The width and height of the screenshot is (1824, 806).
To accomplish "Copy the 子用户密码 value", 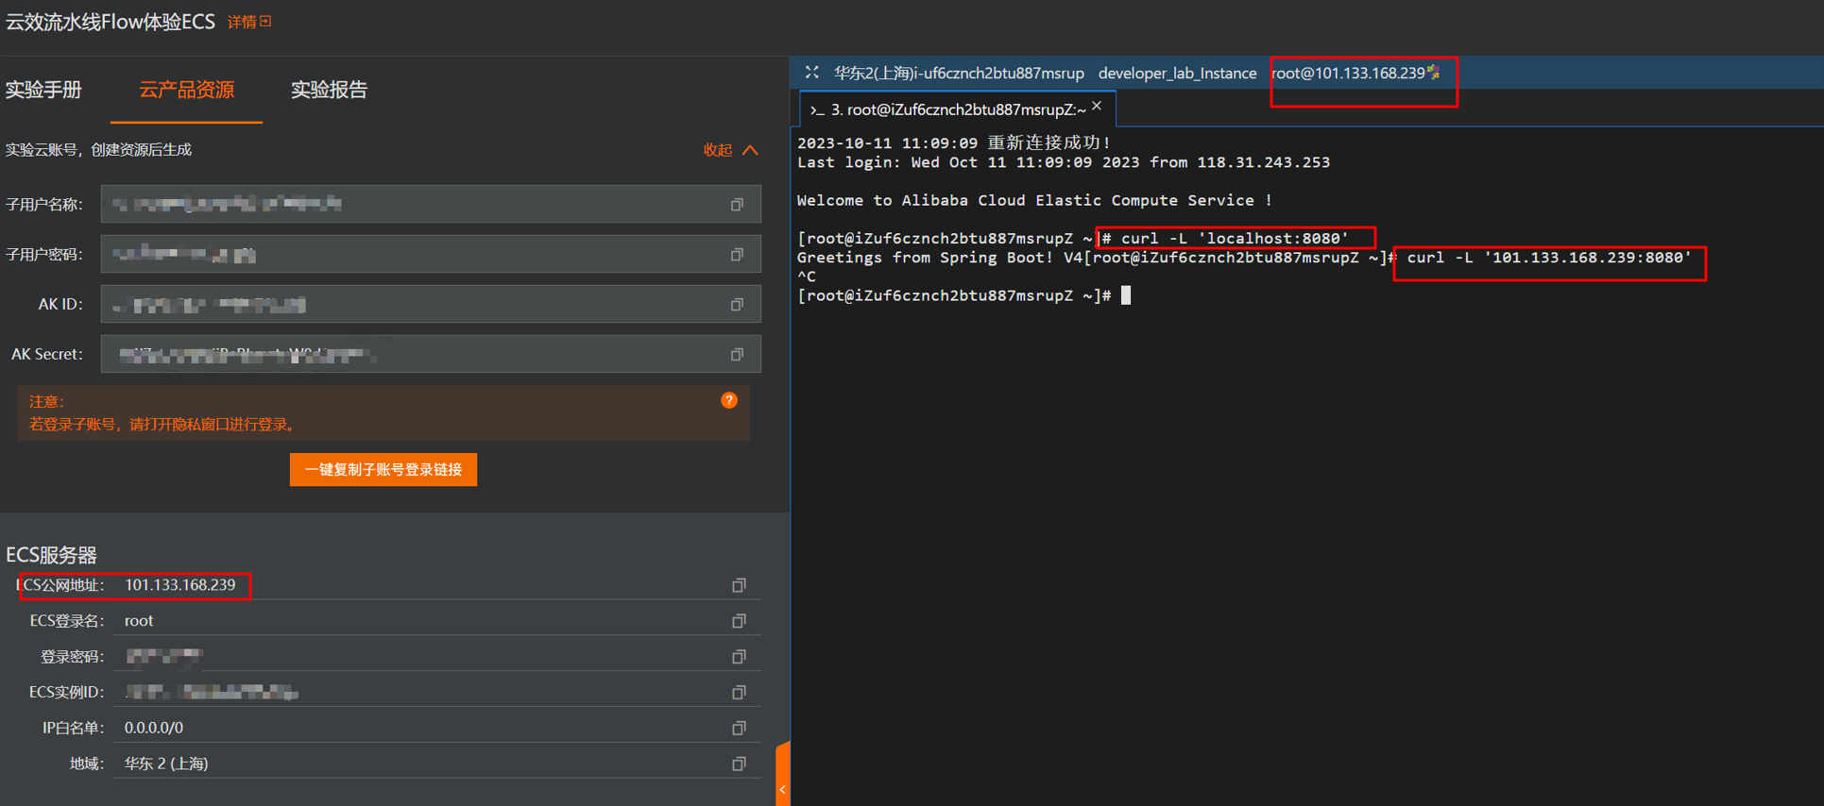I will pyautogui.click(x=737, y=254).
